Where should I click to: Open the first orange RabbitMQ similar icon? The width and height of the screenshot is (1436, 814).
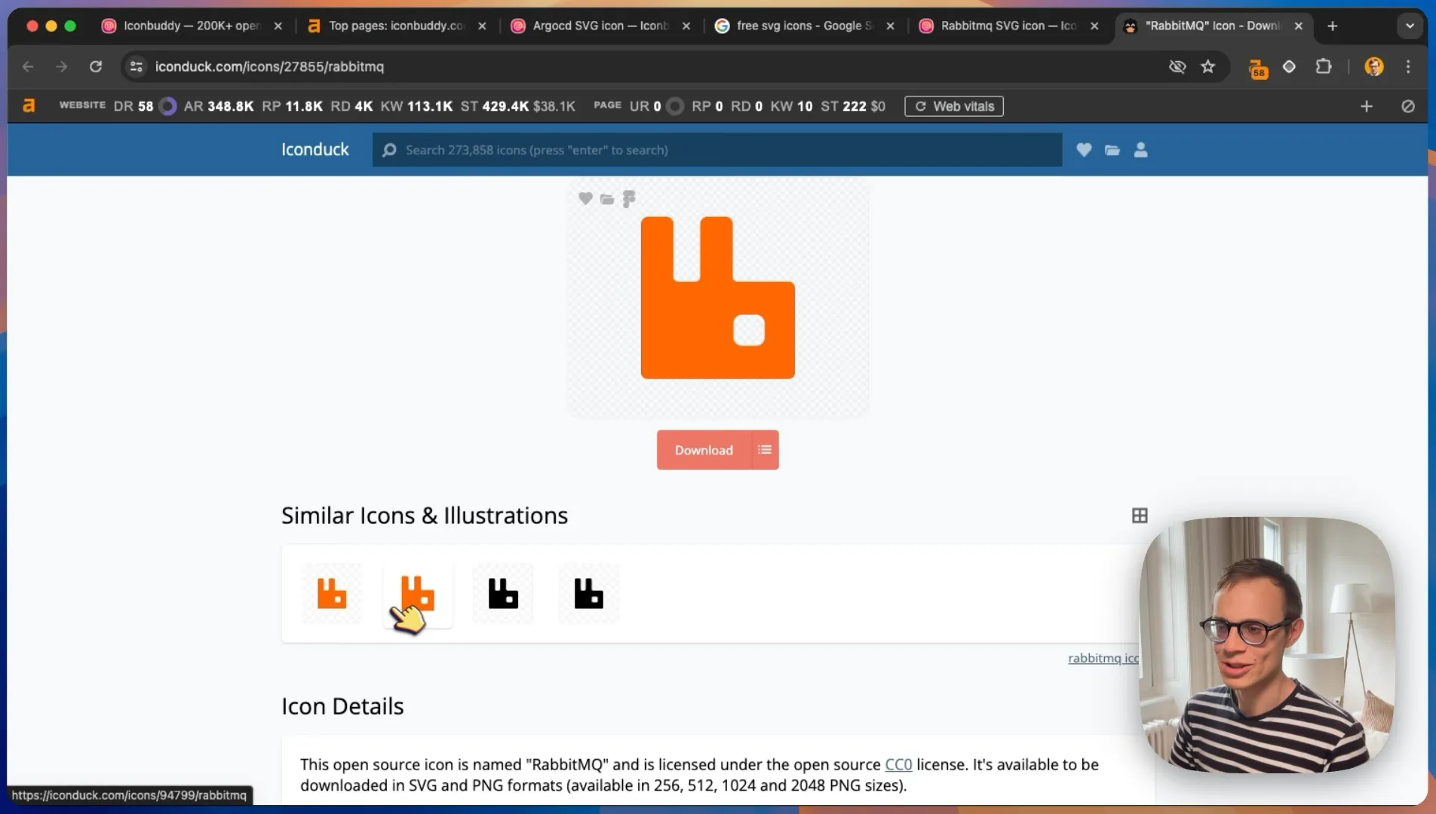tap(332, 594)
